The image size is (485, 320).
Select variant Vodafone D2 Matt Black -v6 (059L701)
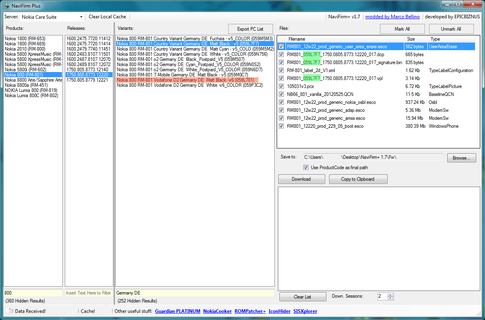[195, 80]
